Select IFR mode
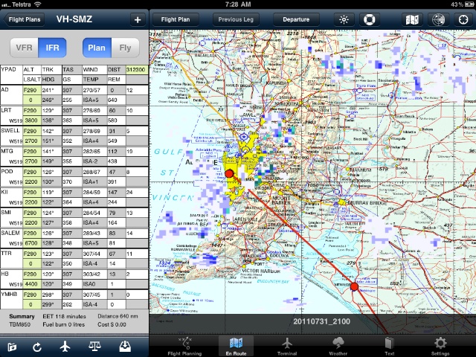 click(x=52, y=48)
